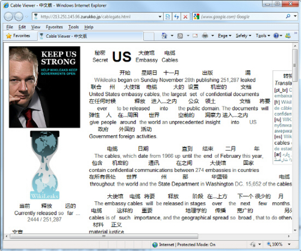This screenshot has width=301, height=251.
Task: Click the address bar URL field
Action: point(98,17)
